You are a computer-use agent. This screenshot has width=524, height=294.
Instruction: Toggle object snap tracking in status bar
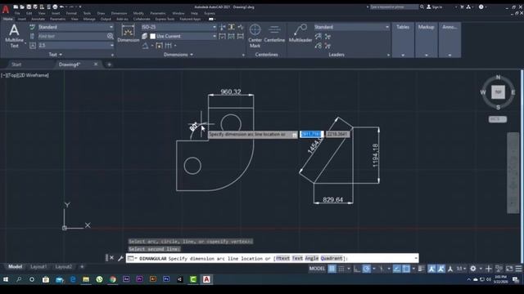(396, 269)
